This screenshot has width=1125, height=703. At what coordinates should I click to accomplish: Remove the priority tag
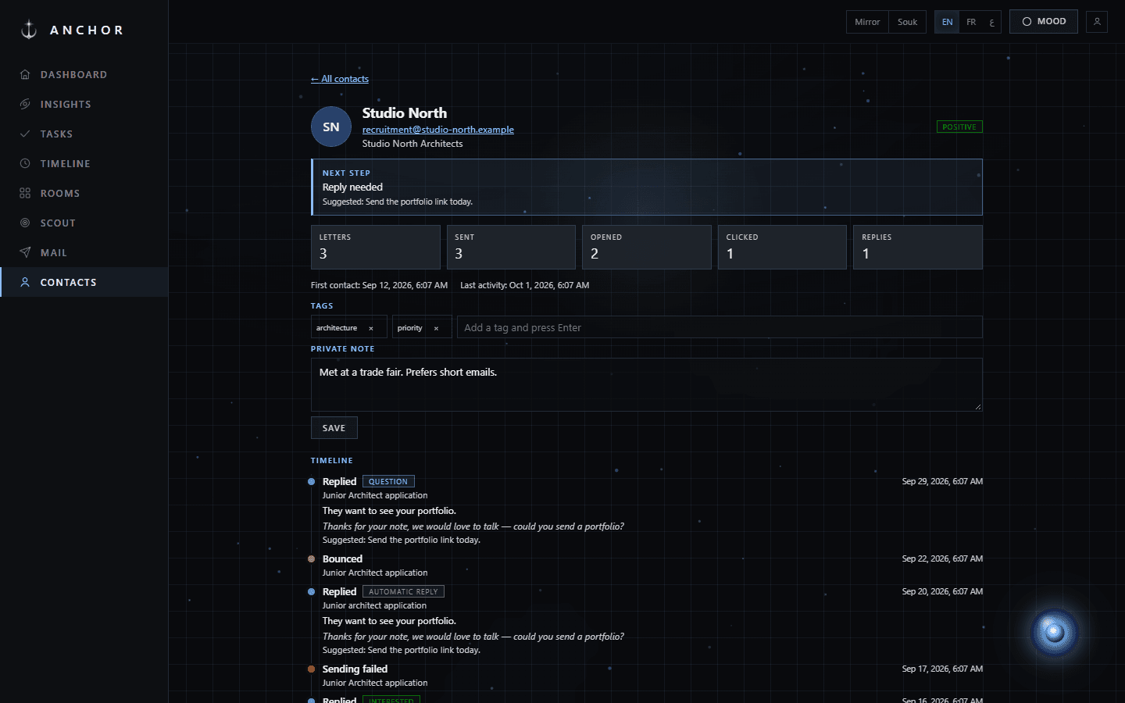pyautogui.click(x=436, y=328)
